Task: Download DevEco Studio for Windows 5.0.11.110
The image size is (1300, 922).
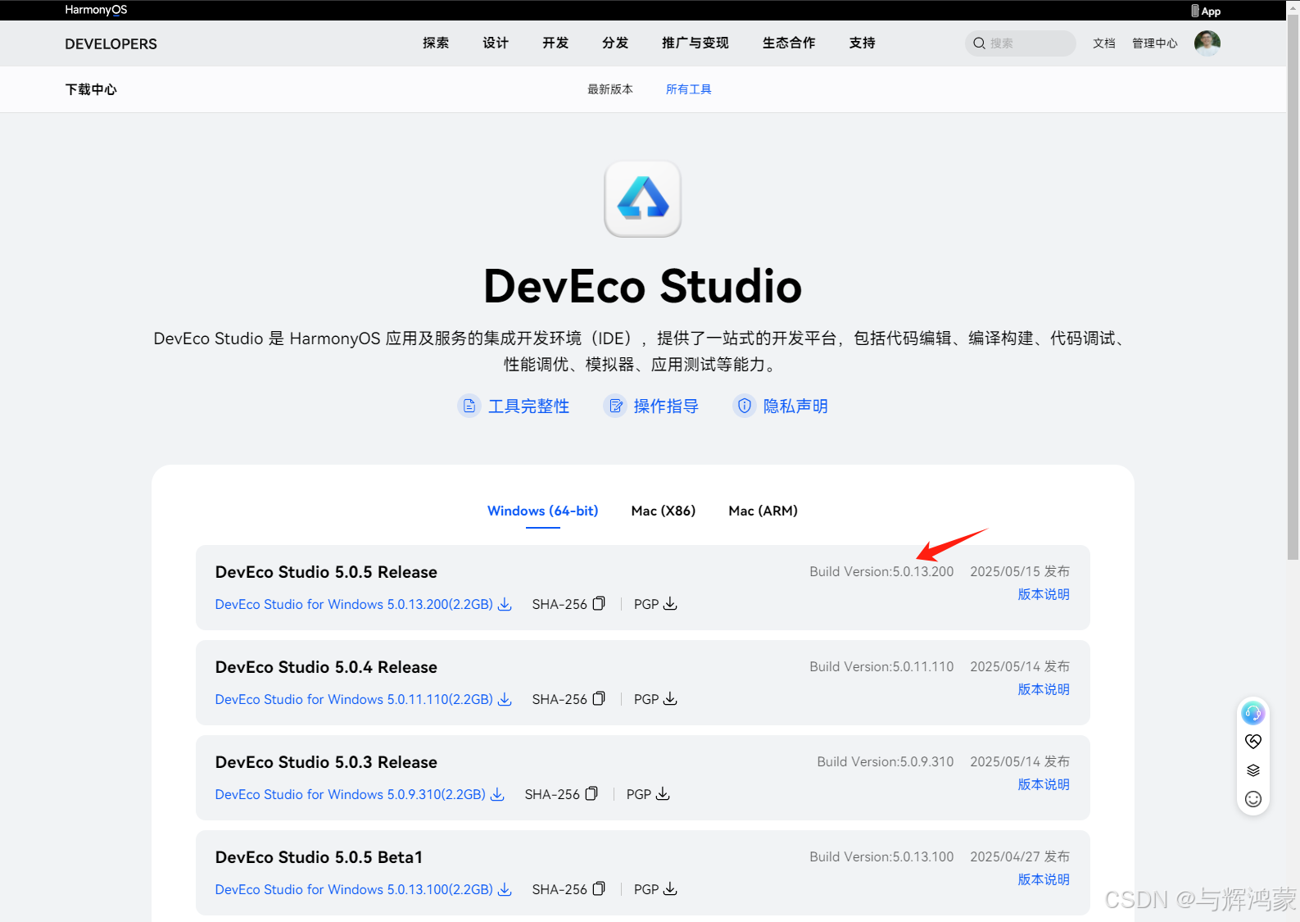Action: [x=354, y=699]
